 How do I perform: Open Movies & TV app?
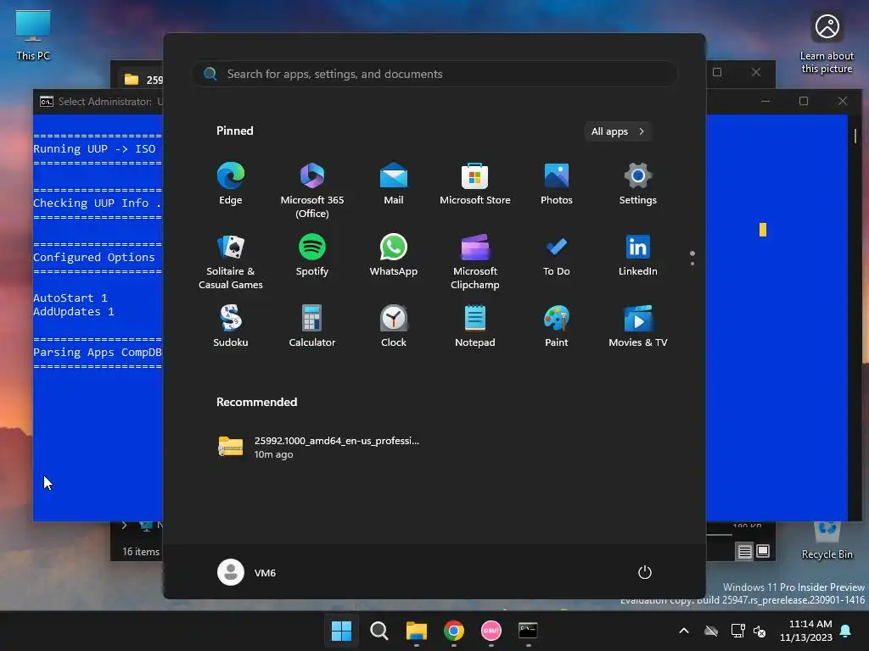[x=638, y=326]
